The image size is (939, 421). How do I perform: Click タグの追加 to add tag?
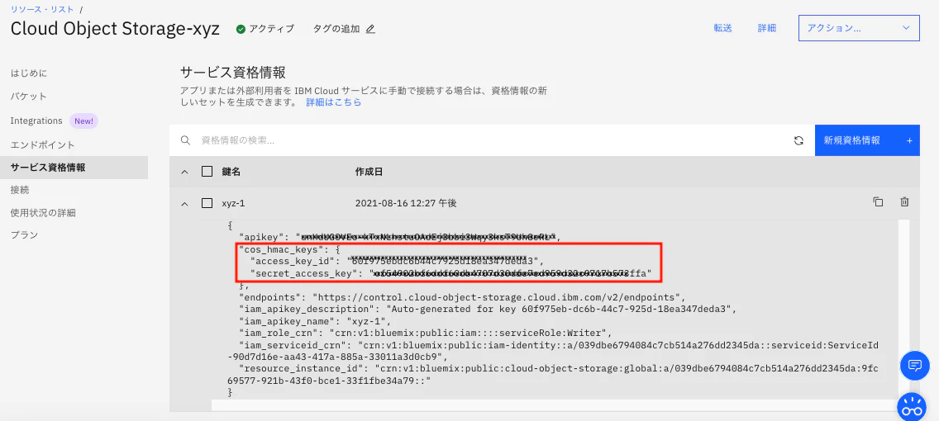(x=336, y=29)
